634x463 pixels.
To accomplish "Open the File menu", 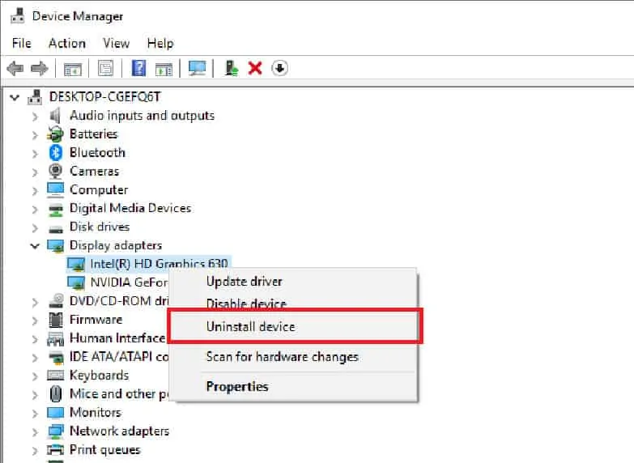I will (x=21, y=43).
